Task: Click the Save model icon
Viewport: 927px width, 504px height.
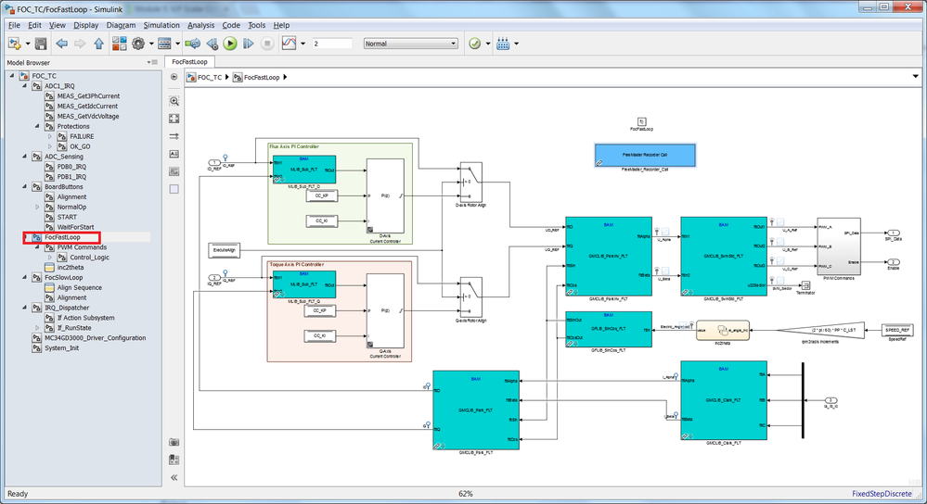Action: (x=41, y=44)
